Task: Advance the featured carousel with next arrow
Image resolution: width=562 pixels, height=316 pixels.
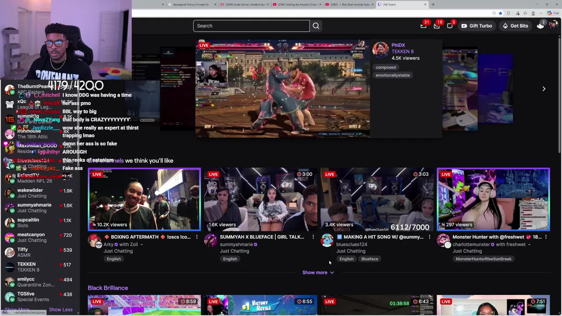Action: click(x=544, y=89)
